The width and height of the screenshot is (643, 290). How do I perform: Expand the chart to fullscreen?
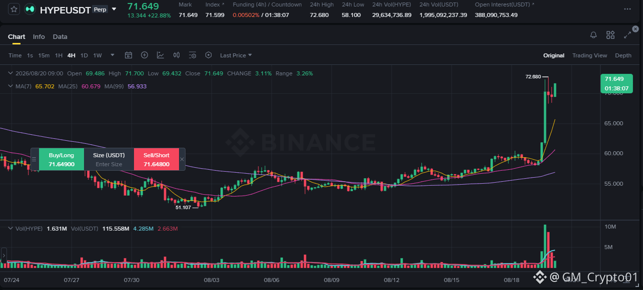tap(627, 35)
